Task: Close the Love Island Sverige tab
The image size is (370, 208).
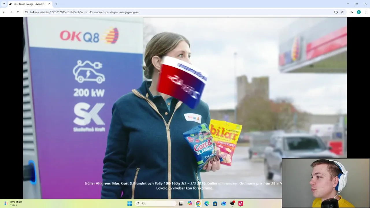Action: pyautogui.click(x=49, y=4)
